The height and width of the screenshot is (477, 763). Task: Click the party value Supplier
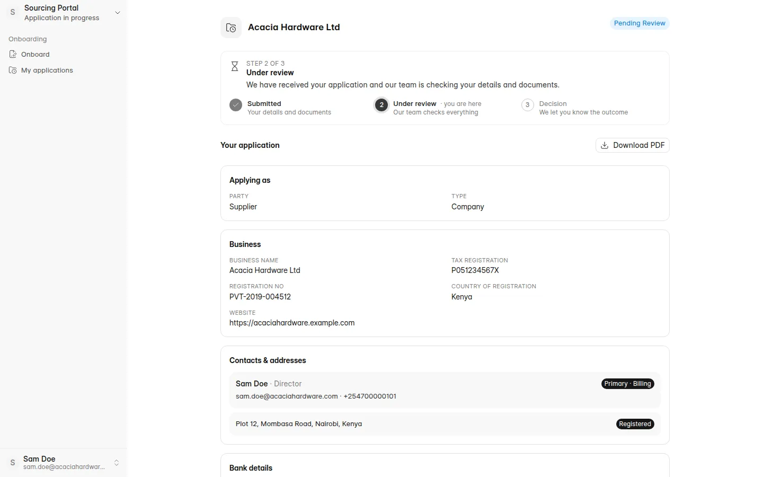pyautogui.click(x=243, y=207)
